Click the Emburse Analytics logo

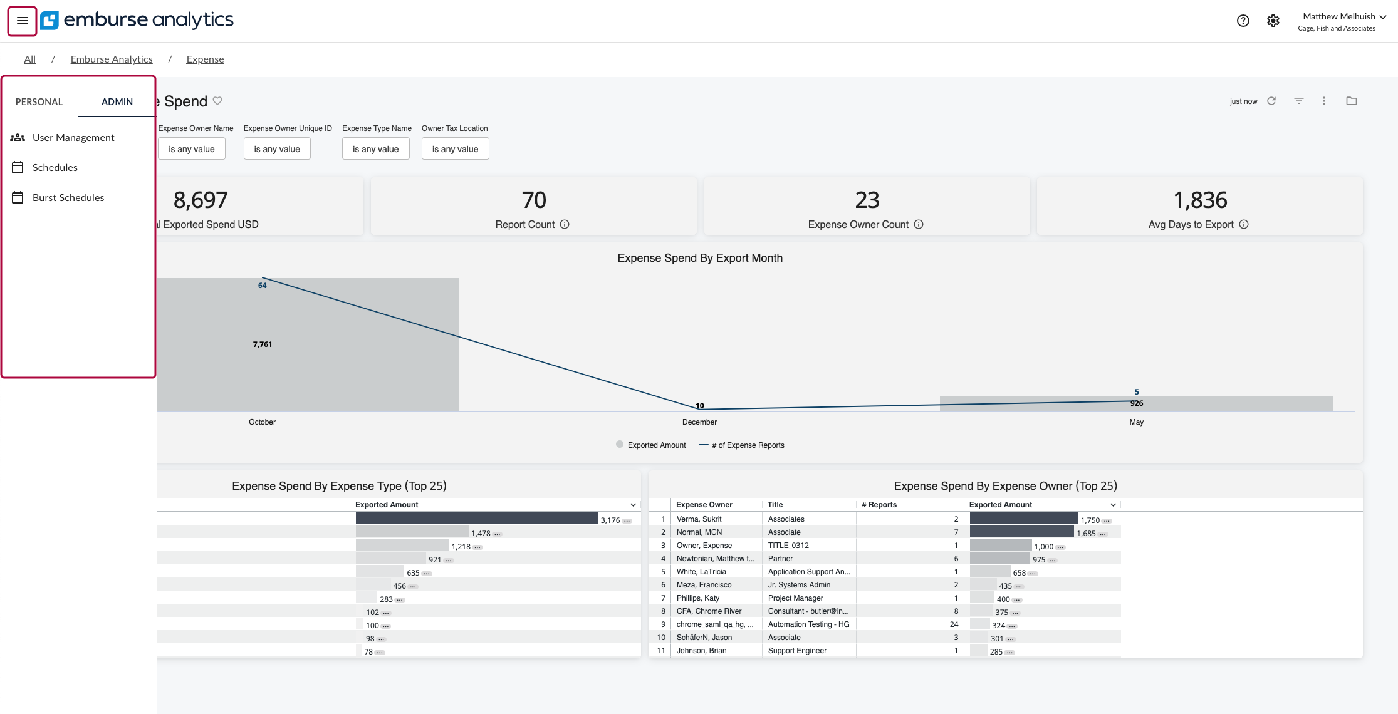[138, 20]
